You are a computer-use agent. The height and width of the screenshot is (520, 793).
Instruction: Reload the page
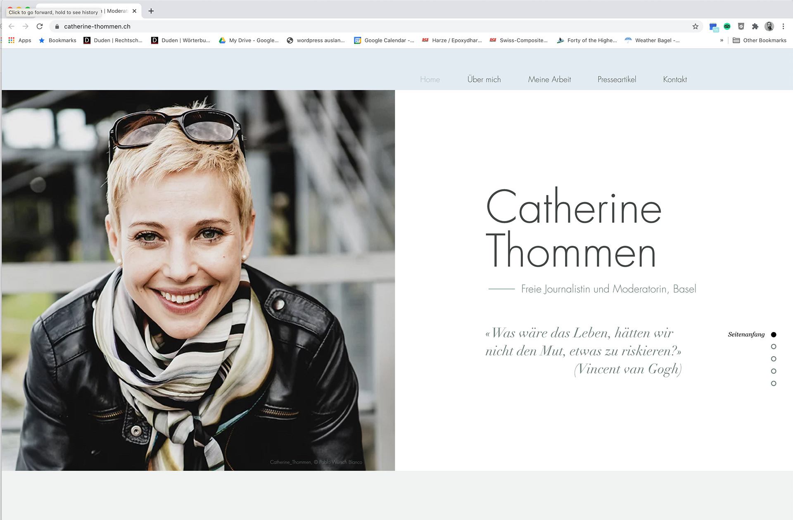[40, 26]
